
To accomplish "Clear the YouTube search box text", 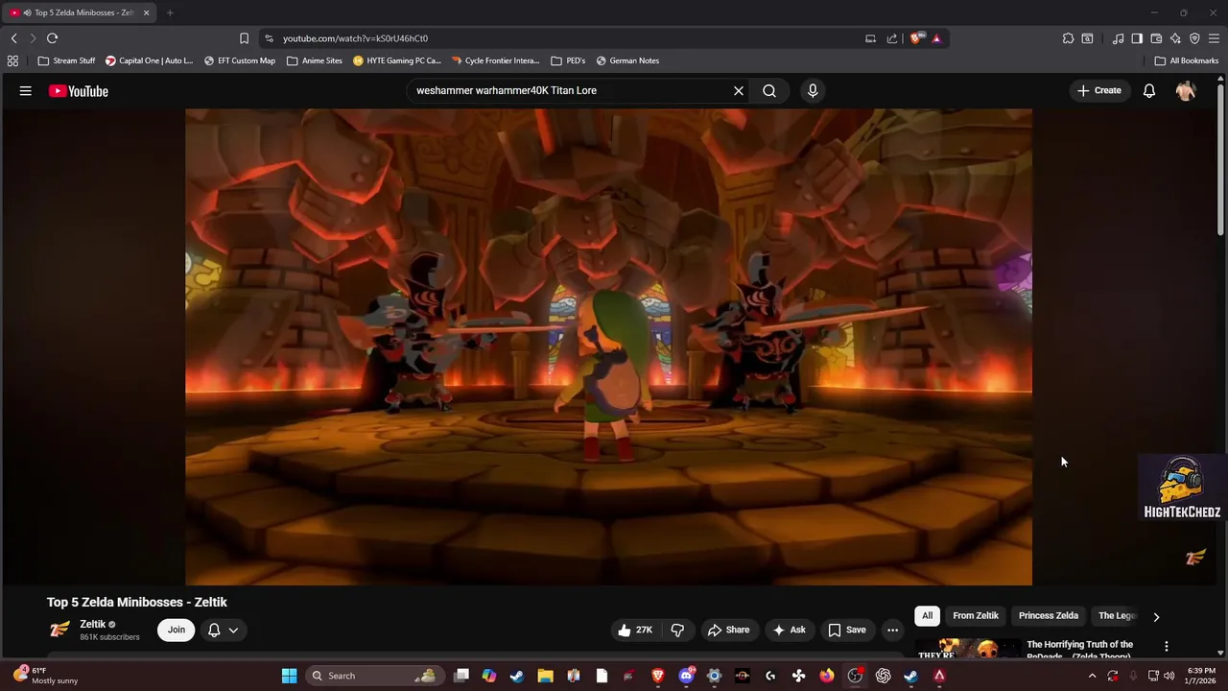I will (x=739, y=91).
